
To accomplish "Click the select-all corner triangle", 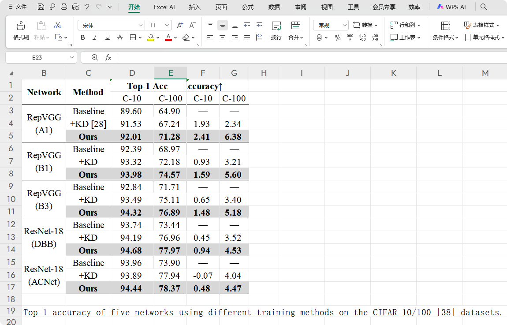I will pyautogui.click(x=11, y=73).
